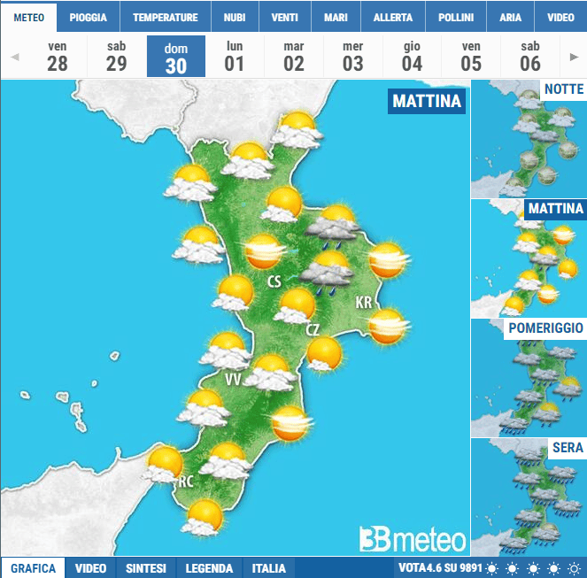Go to the ITALIA tab
This screenshot has width=587, height=578.
tap(269, 568)
